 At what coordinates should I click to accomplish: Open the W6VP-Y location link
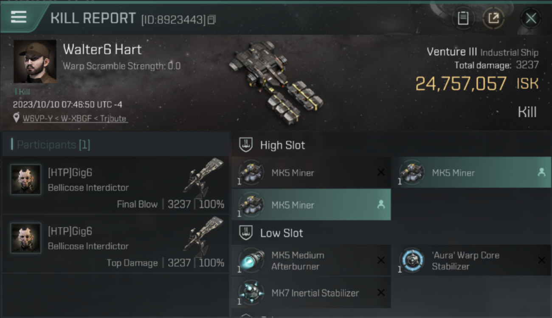[75, 118]
